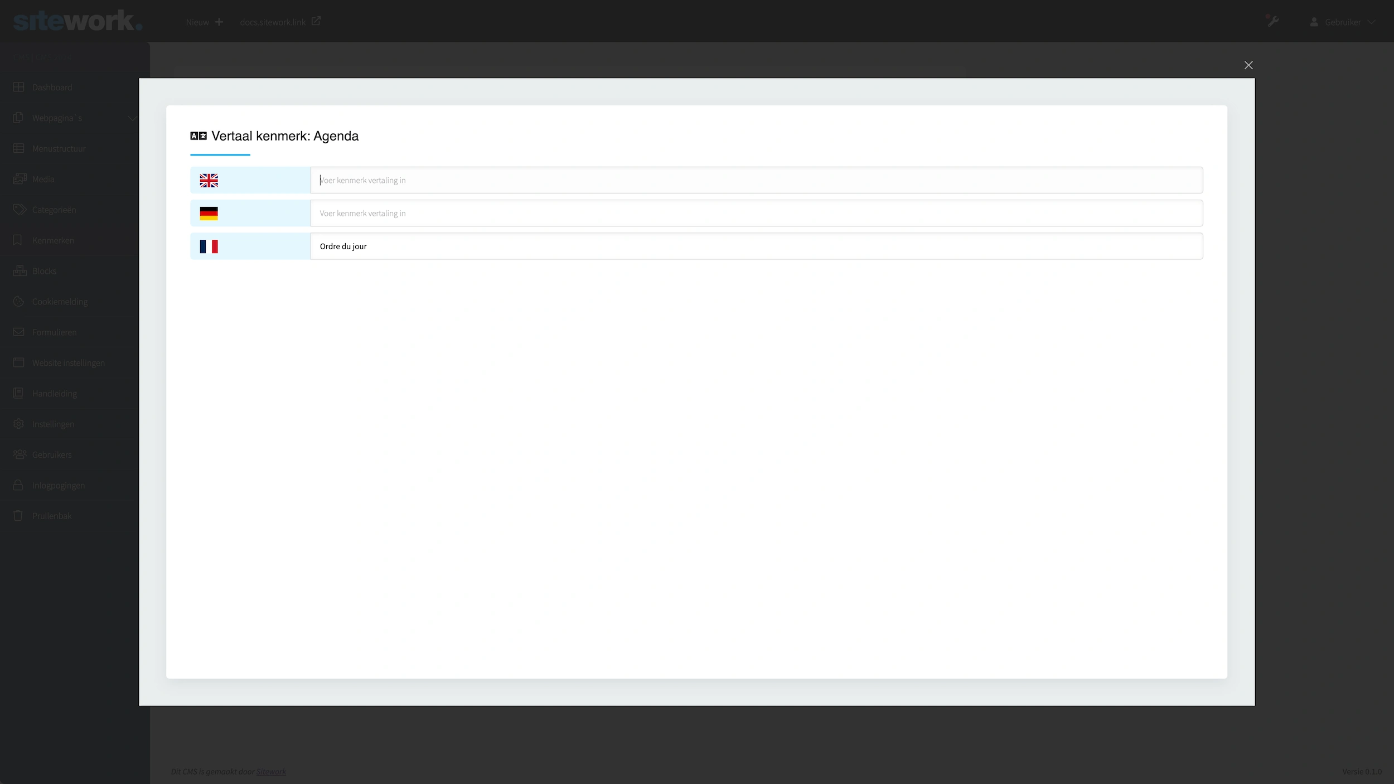Click the French field containing Ordre du jour

tap(756, 246)
